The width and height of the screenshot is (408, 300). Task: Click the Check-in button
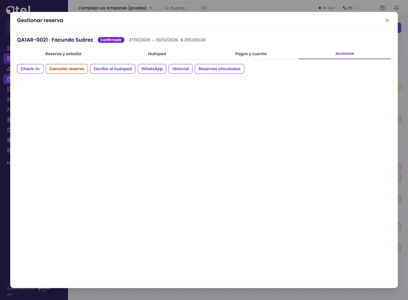30,69
